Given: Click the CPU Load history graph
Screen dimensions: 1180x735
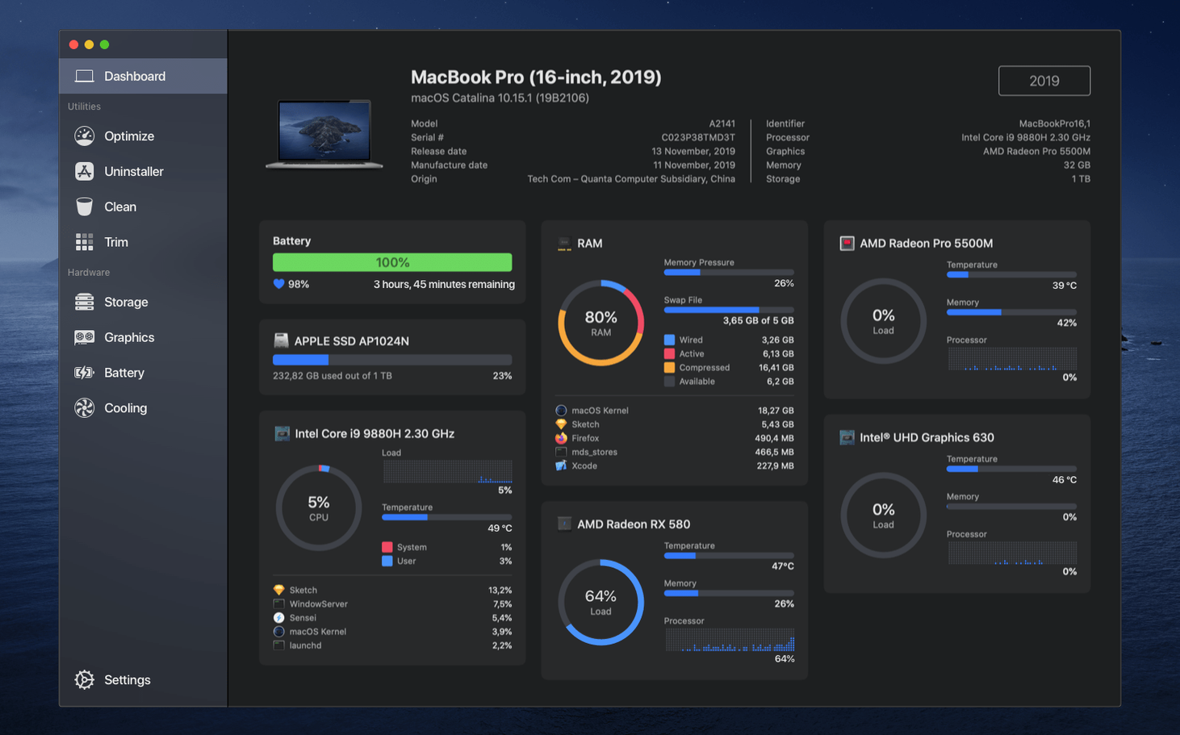Looking at the screenshot, I should coord(447,472).
